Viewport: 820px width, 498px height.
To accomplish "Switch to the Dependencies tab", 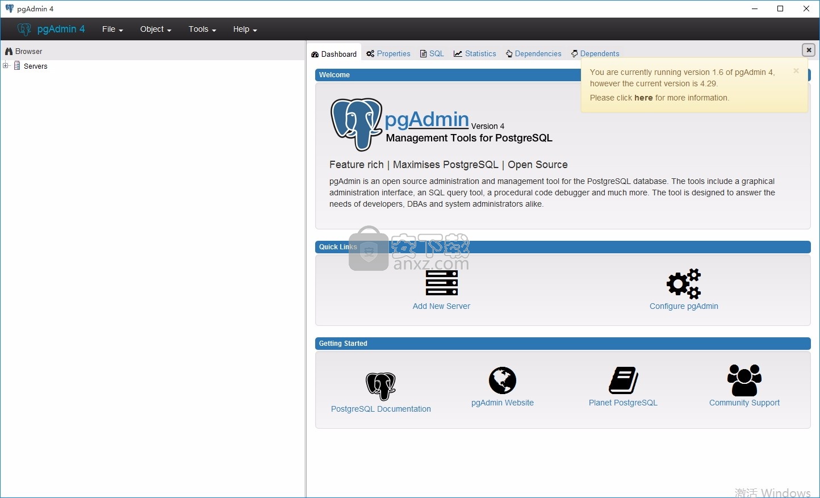I will pyautogui.click(x=534, y=53).
